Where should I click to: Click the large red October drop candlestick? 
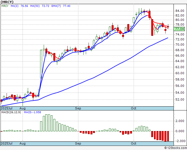[x=152, y=27]
